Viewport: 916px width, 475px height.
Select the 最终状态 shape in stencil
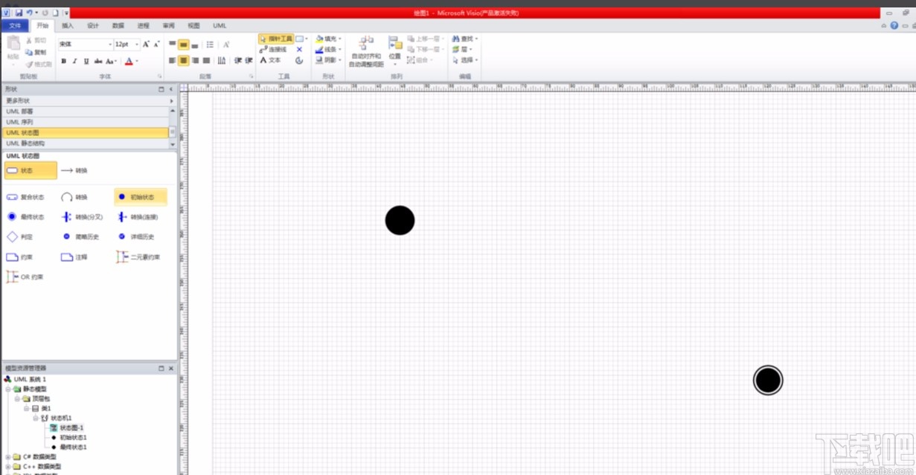point(25,216)
